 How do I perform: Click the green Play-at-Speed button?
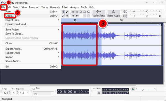pyautogui.click(x=133, y=89)
